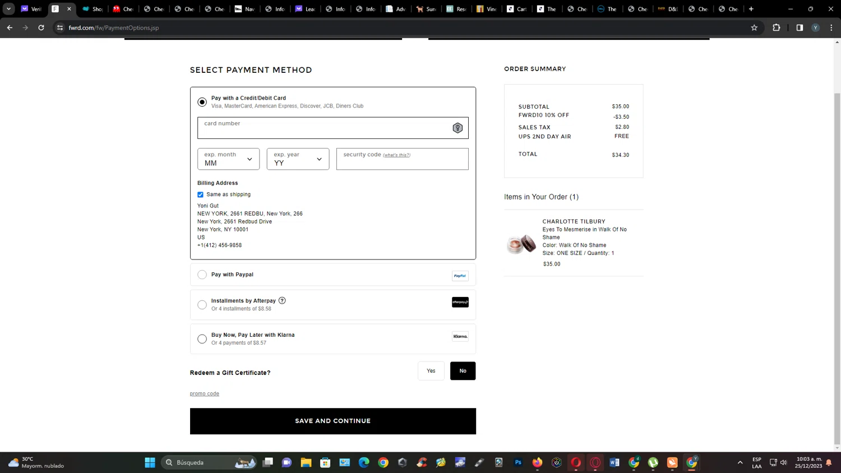This screenshot has height=473, width=841.
Task: Open Microsoft Edge from the taskbar
Action: (x=364, y=462)
